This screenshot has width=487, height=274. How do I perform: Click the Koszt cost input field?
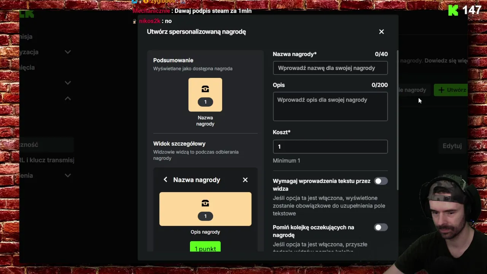[x=330, y=147]
